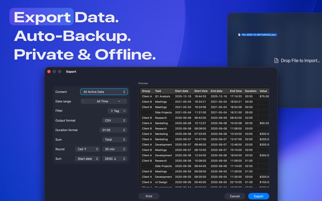Click the Duration column header in the preview
Screen dimensions: 322x201
[250, 91]
